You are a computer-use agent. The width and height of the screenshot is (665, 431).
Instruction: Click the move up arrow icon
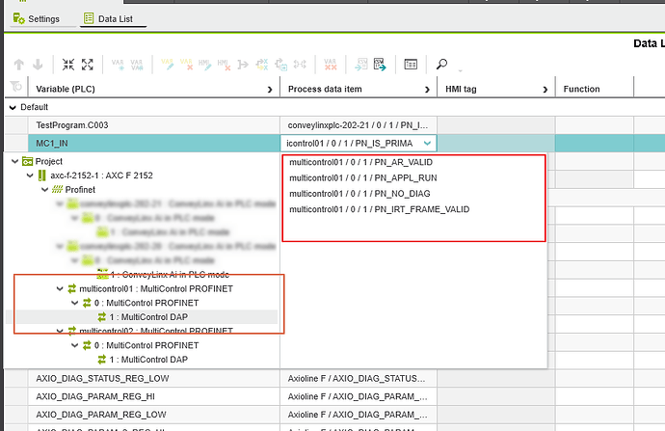18,65
